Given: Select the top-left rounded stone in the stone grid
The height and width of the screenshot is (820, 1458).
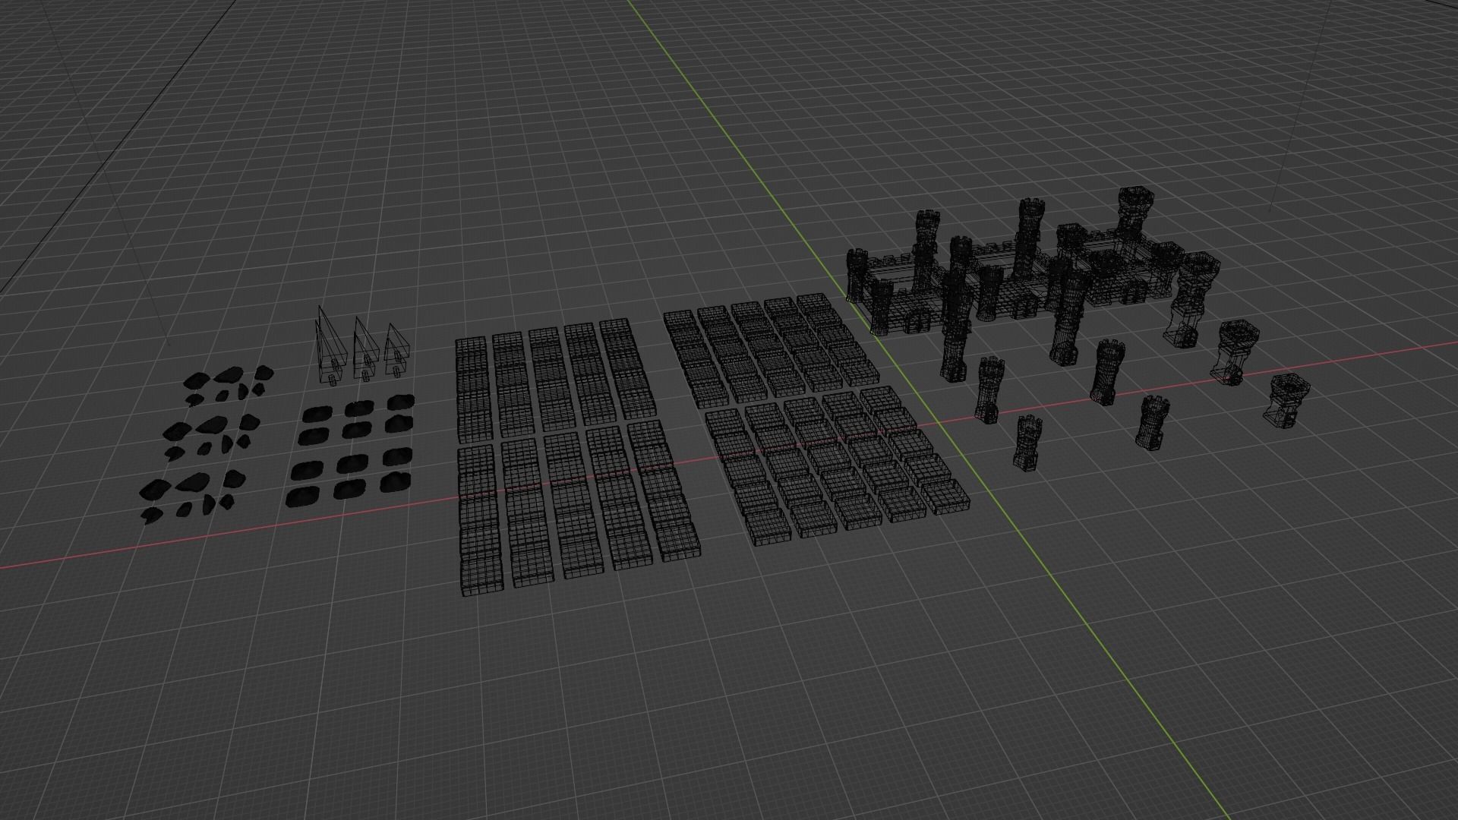Looking at the screenshot, I should click(x=317, y=414).
